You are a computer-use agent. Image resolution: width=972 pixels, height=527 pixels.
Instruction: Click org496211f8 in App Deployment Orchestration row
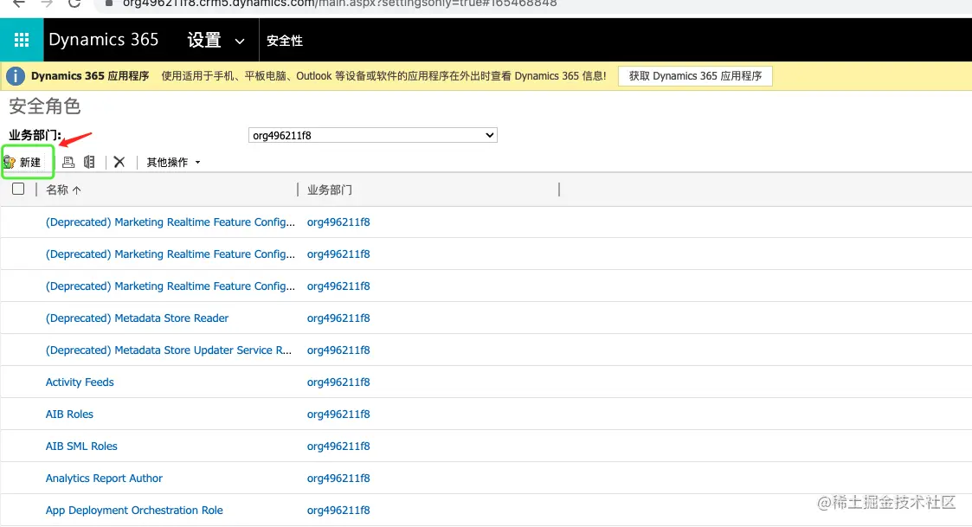(338, 511)
